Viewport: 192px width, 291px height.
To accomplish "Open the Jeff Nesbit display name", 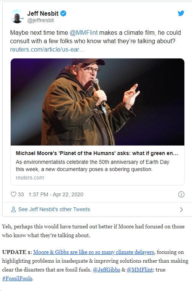I will pyautogui.click(x=43, y=13).
